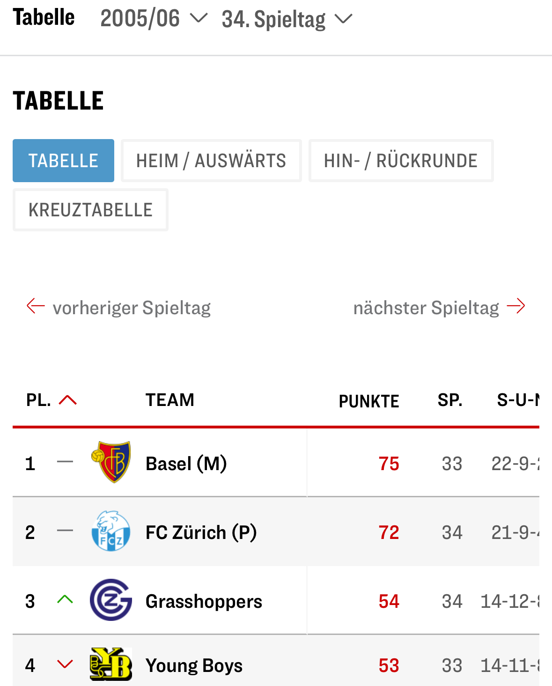Switch to the HEIM / AUSWÄRTS tab

(x=211, y=161)
